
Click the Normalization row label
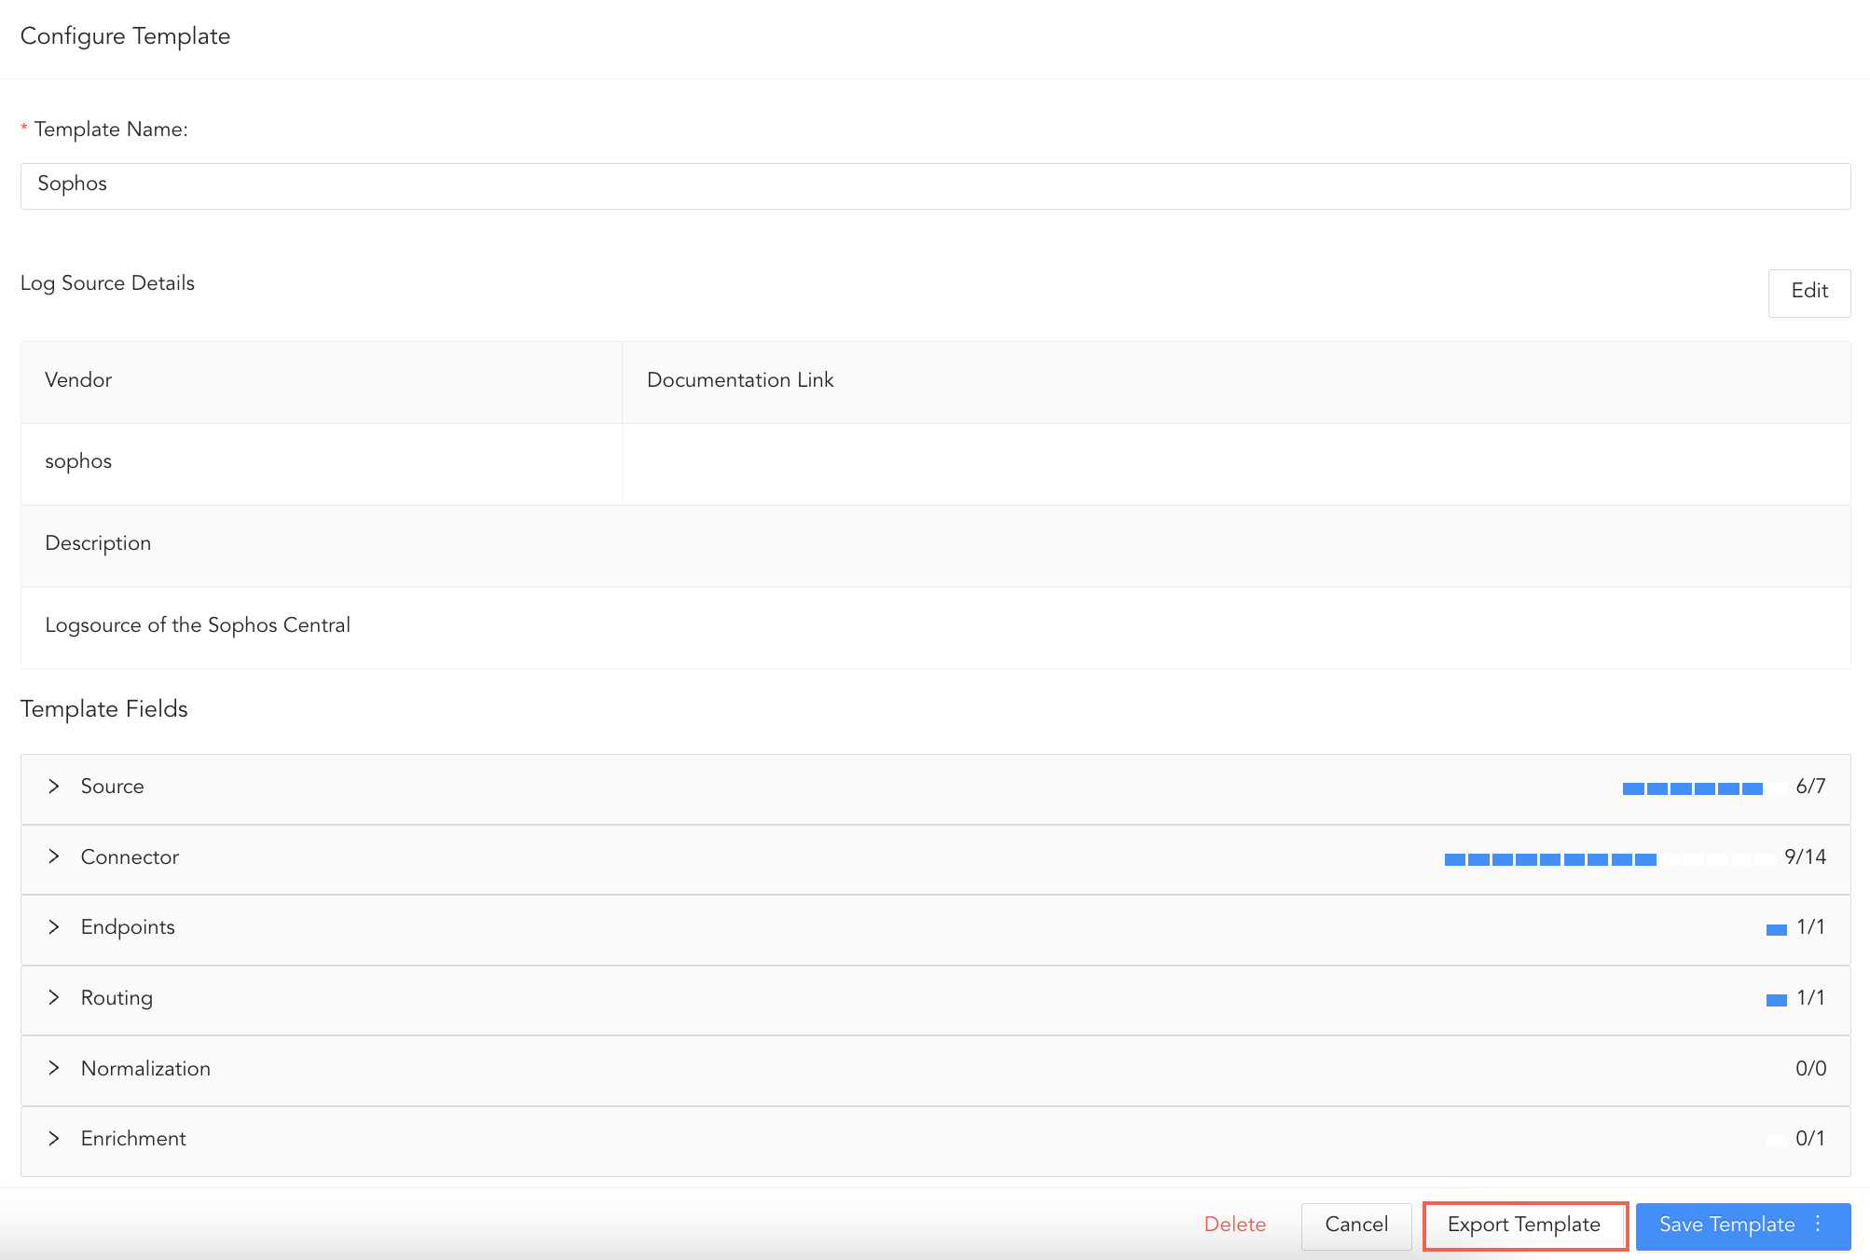(x=145, y=1068)
